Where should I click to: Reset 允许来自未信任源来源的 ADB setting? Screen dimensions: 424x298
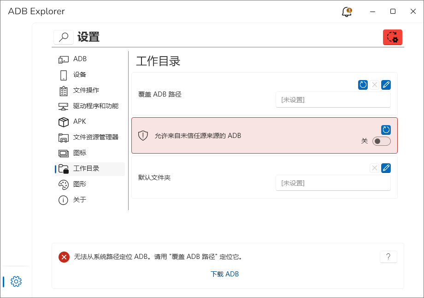386,130
